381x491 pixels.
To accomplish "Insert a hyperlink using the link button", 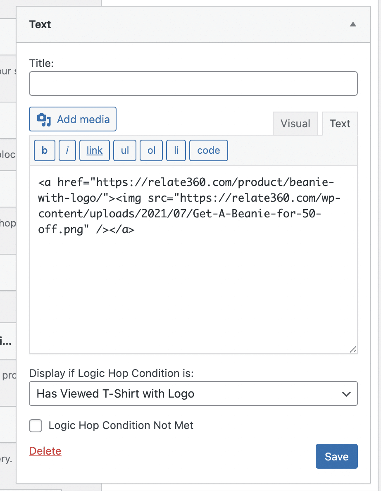I will pos(94,150).
